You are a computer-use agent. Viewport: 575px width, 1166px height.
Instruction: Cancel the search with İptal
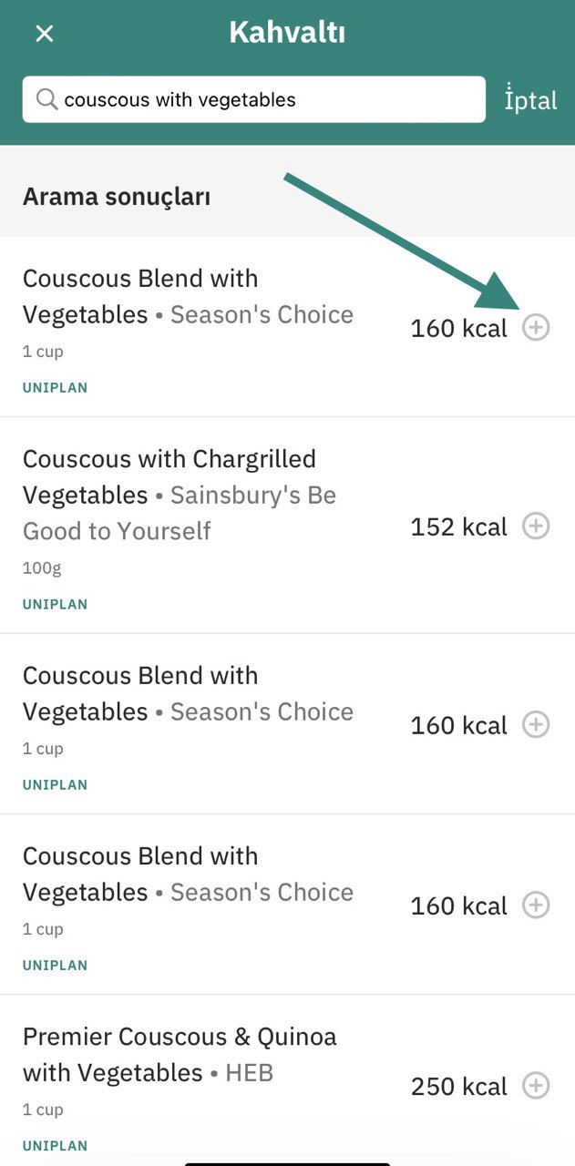[530, 99]
